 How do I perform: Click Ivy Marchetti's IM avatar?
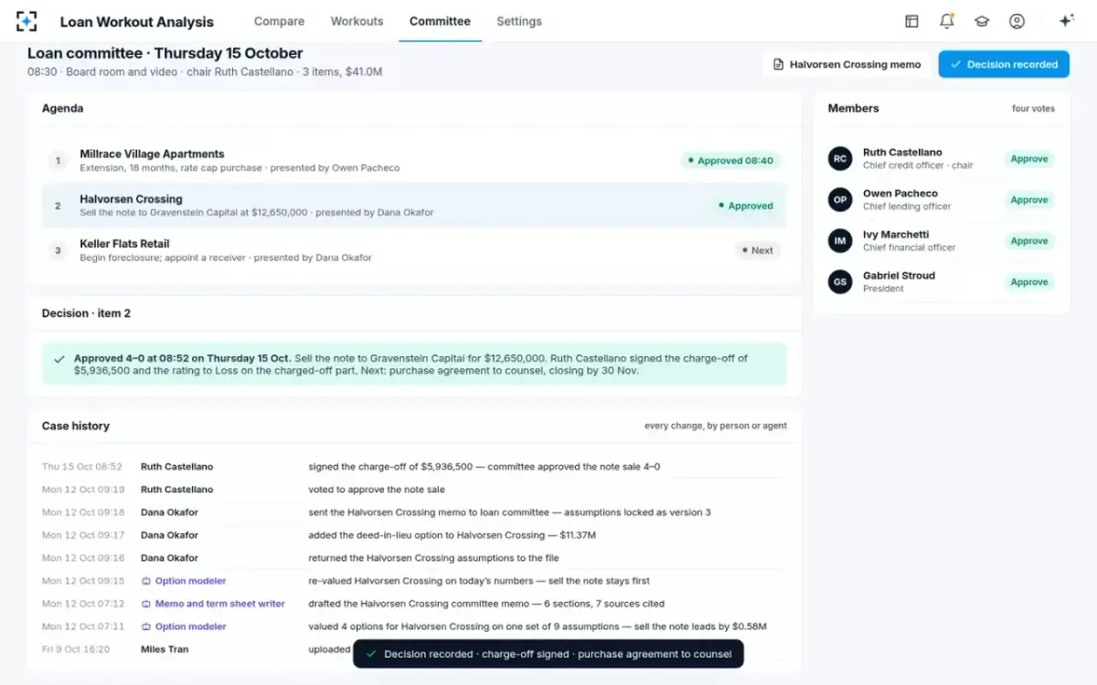pos(840,241)
